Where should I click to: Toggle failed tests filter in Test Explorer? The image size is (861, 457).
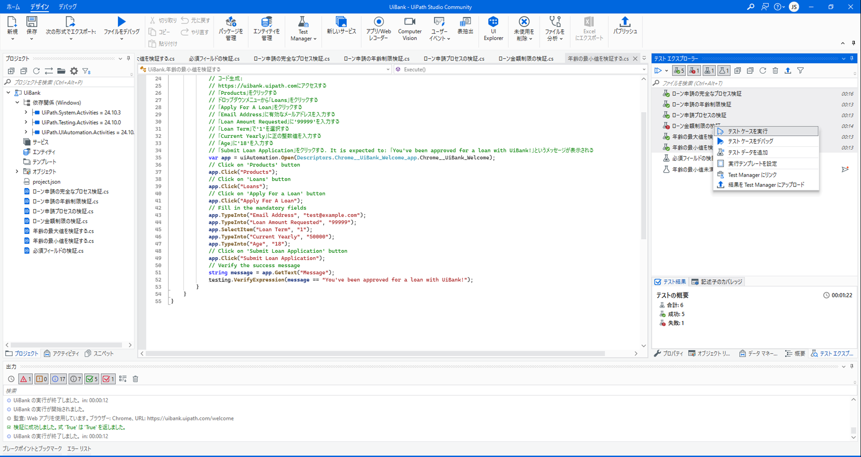click(694, 71)
